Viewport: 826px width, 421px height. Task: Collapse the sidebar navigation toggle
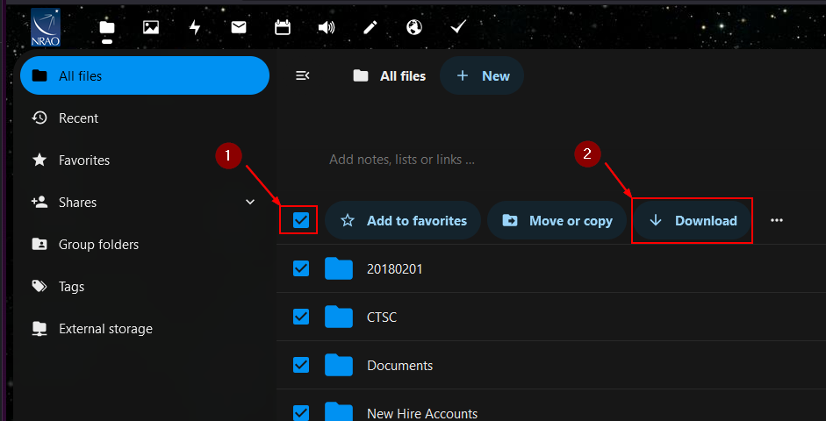coord(303,76)
